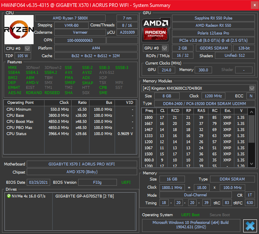The height and width of the screenshot is (234, 259).
Task: Click the A201009 microcode value
Action: (x=127, y=32)
